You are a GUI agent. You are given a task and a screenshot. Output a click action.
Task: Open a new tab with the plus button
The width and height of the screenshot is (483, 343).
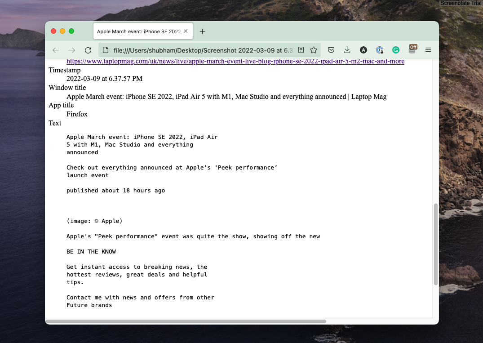[x=202, y=31]
